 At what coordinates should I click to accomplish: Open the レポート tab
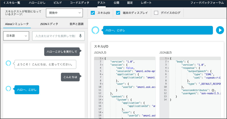pos(146,3)
